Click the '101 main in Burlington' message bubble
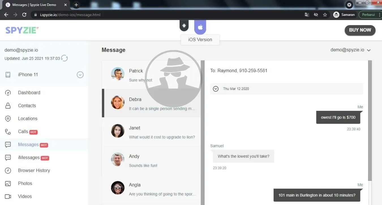This screenshot has height=205, width=382. point(317,195)
